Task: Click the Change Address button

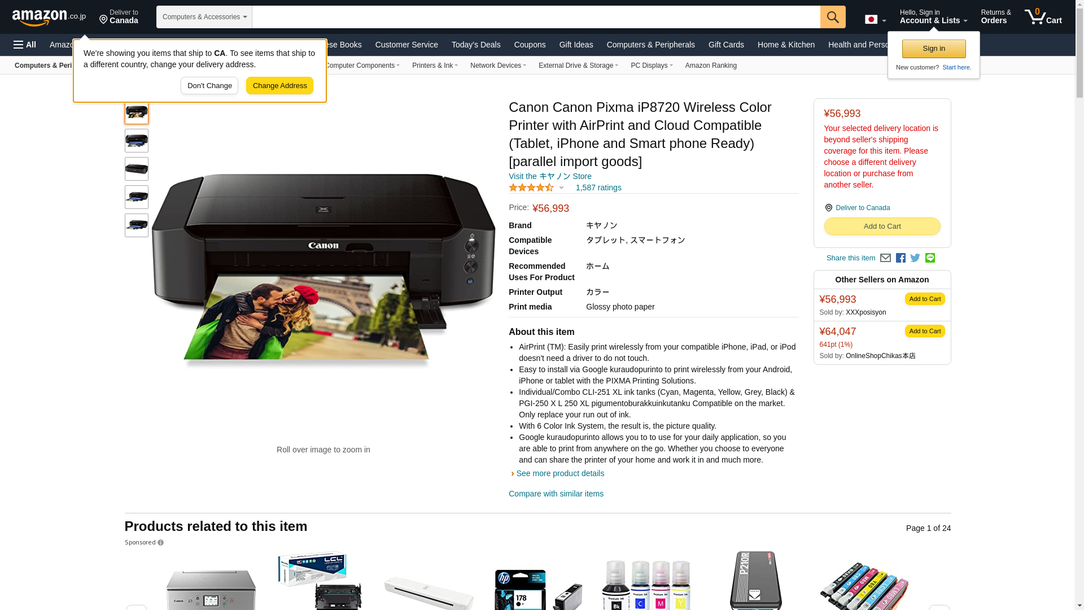Action: (279, 86)
